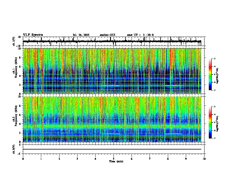The height and width of the screenshot is (178, 230).
Task: Click the "7" minute tick label
Action: pyautogui.click(x=150, y=159)
